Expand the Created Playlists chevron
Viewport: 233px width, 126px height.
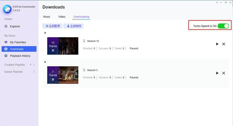click(x=34, y=64)
